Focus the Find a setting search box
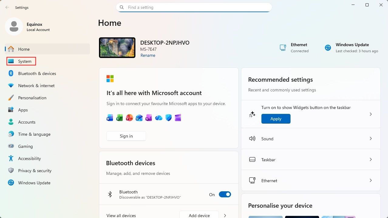This screenshot has height=218, width=388. click(194, 7)
